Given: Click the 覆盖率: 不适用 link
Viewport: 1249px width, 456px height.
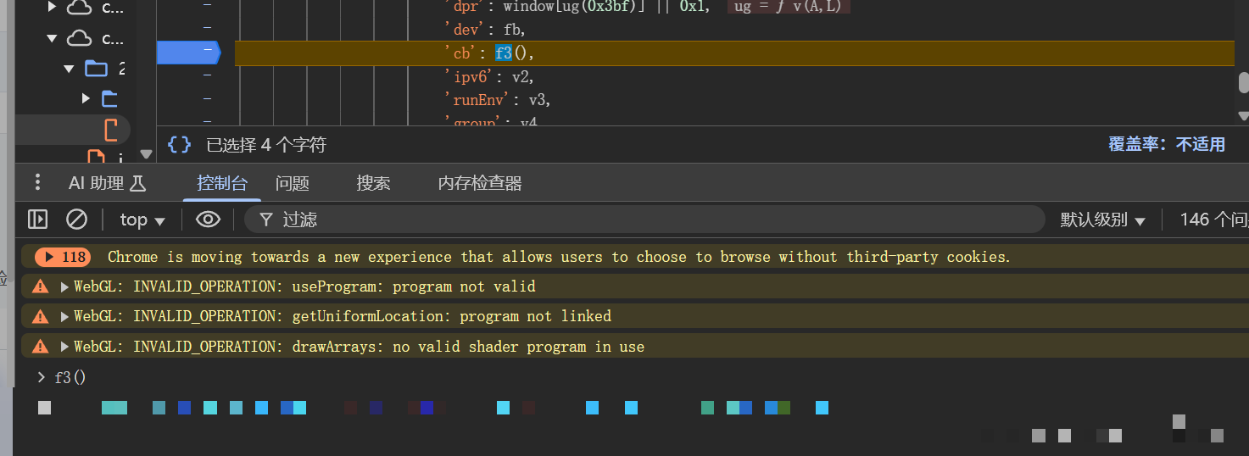Looking at the screenshot, I should click(1166, 145).
